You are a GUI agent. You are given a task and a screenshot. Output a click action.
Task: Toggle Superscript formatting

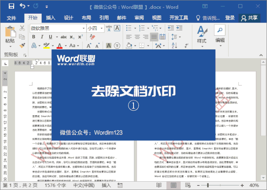81,37
